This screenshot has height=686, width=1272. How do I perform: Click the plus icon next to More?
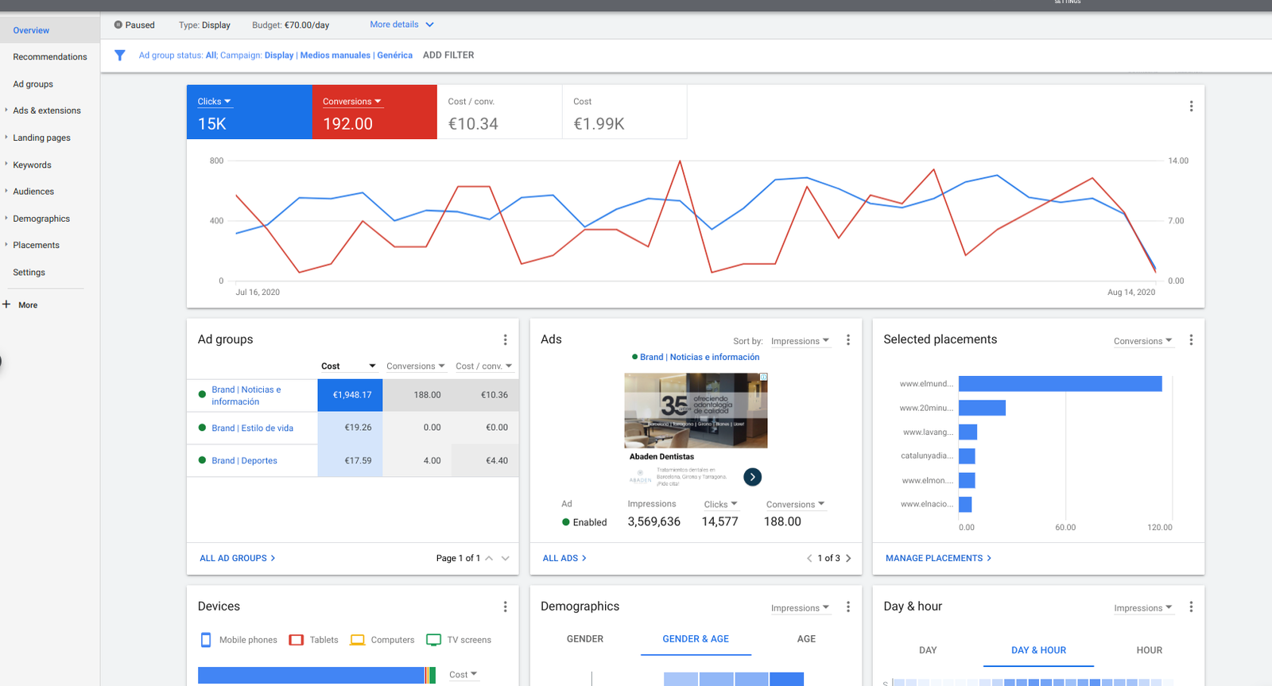[6, 304]
